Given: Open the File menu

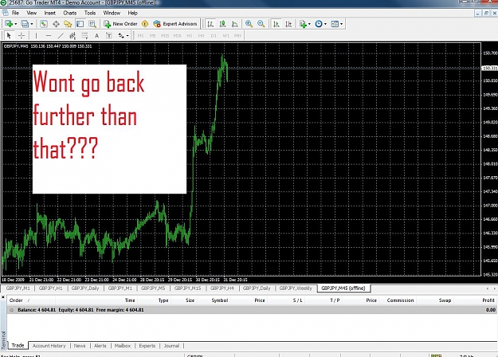Looking at the screenshot, I should (x=15, y=13).
